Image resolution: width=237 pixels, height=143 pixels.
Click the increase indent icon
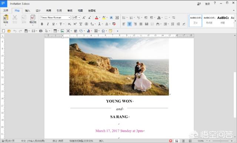click(151, 18)
